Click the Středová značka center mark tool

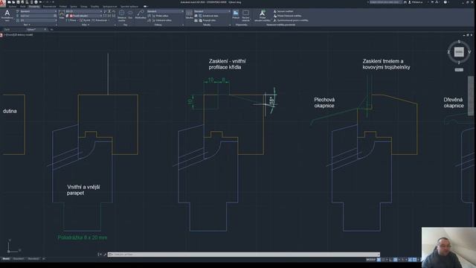tap(121, 15)
